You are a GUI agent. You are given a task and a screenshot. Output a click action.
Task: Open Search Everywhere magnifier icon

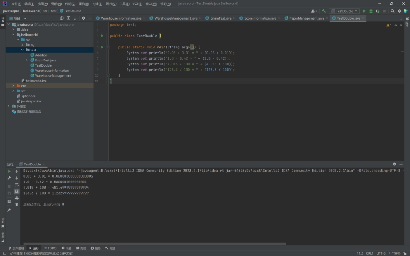(393, 11)
